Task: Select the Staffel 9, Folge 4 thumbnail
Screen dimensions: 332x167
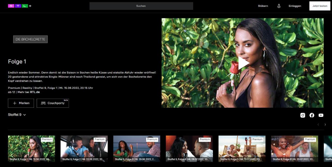Action: click(189, 149)
